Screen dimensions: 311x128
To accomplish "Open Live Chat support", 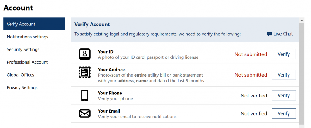I will pos(280,34).
